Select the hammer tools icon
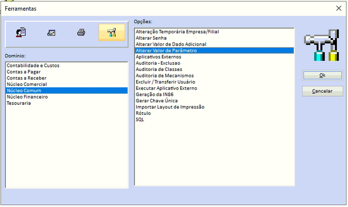The image size is (348, 207). [112, 32]
